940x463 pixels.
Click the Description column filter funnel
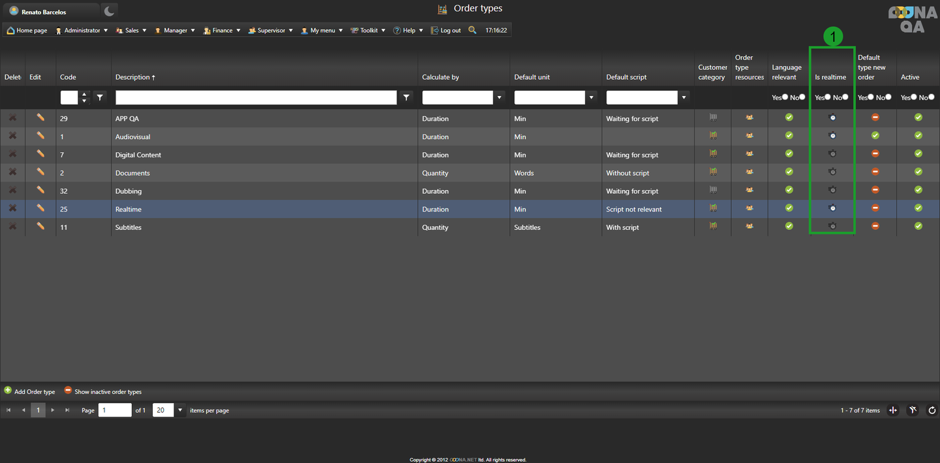[x=407, y=97]
